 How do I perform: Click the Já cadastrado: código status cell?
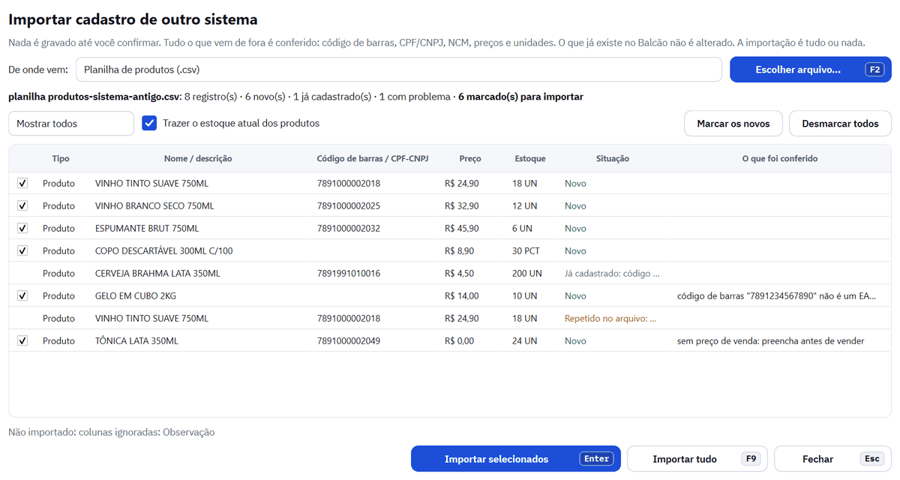click(613, 273)
